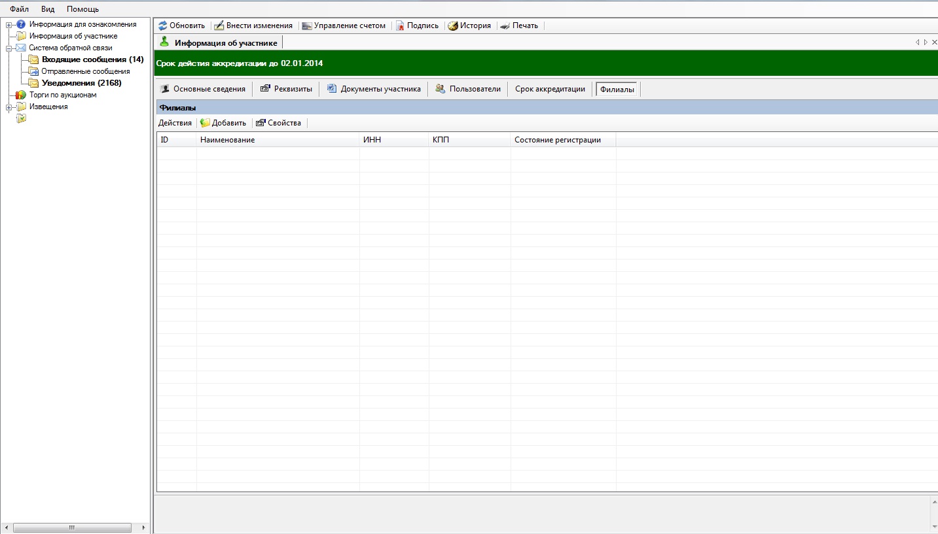Click the Обновить refresh icon

(x=163, y=25)
